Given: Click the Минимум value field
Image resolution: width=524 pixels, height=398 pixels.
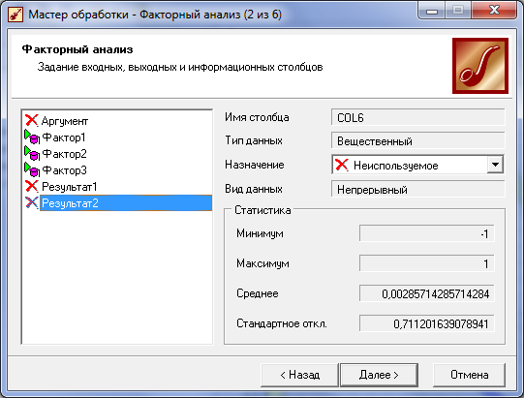Looking at the screenshot, I should pyautogui.click(x=427, y=233).
